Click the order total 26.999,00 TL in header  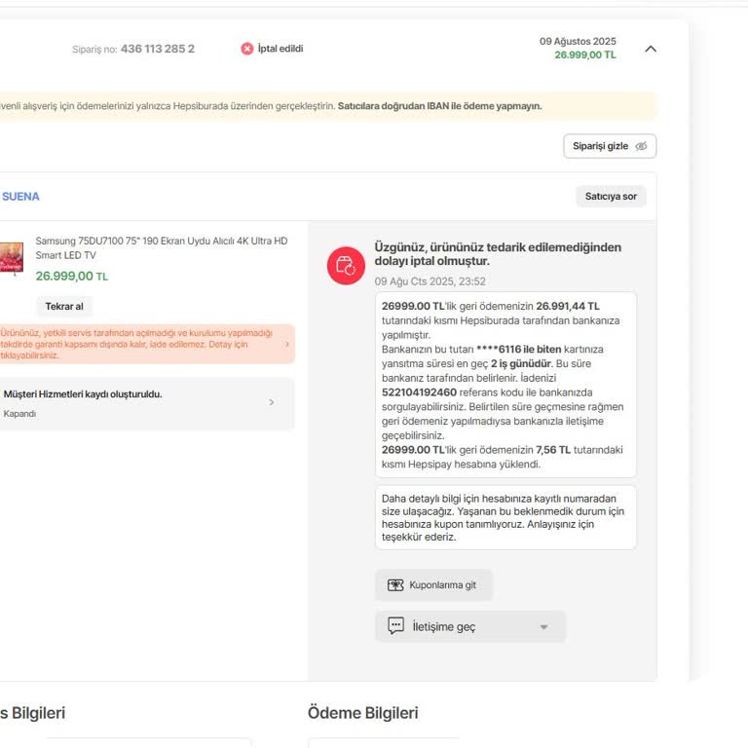(584, 55)
